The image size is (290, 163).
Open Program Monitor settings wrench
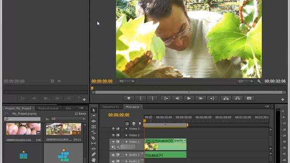pos(259,81)
